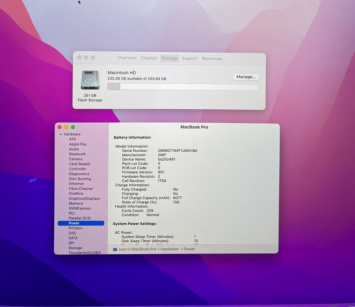Show Camera hardware information

click(x=76, y=159)
